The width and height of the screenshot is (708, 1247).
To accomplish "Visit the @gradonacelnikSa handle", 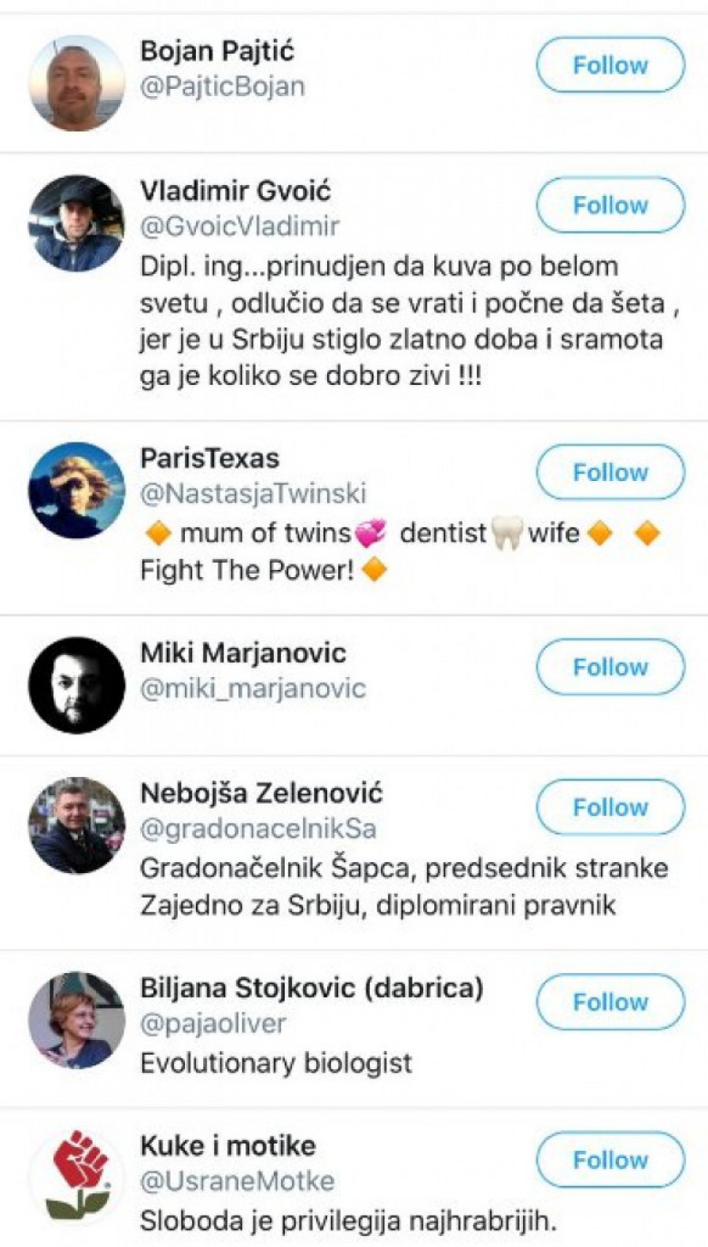I will pos(257,829).
